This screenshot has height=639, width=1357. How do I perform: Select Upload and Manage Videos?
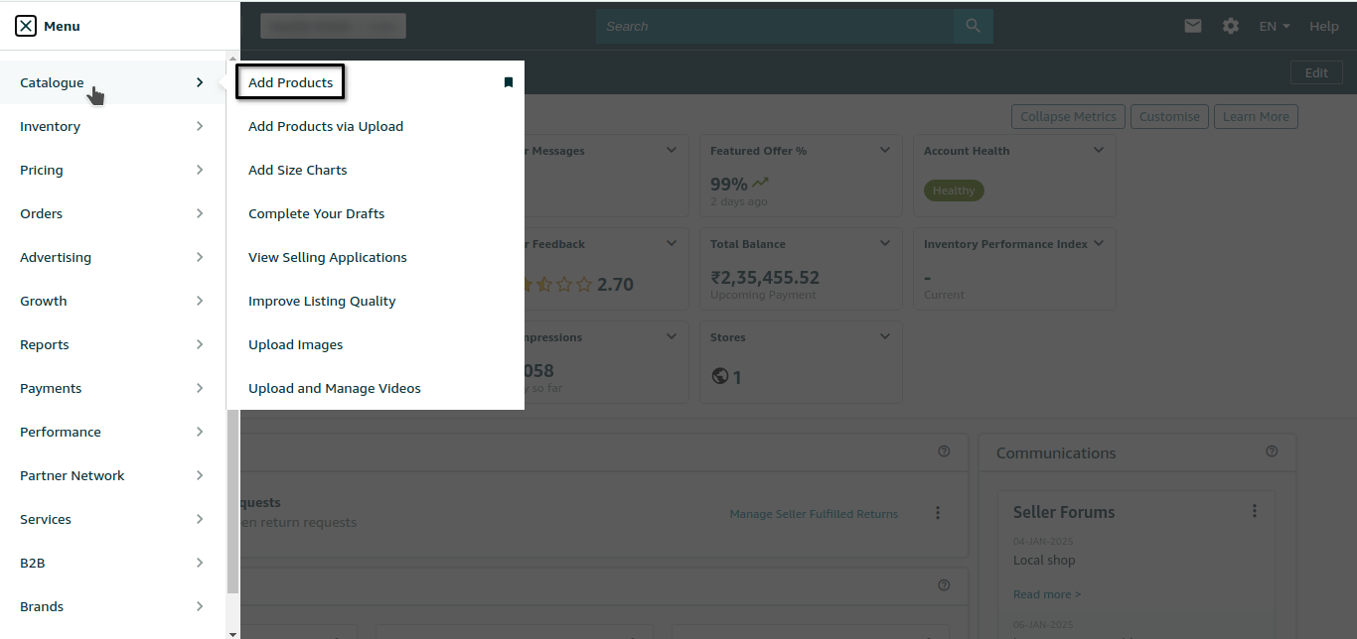pyautogui.click(x=335, y=388)
